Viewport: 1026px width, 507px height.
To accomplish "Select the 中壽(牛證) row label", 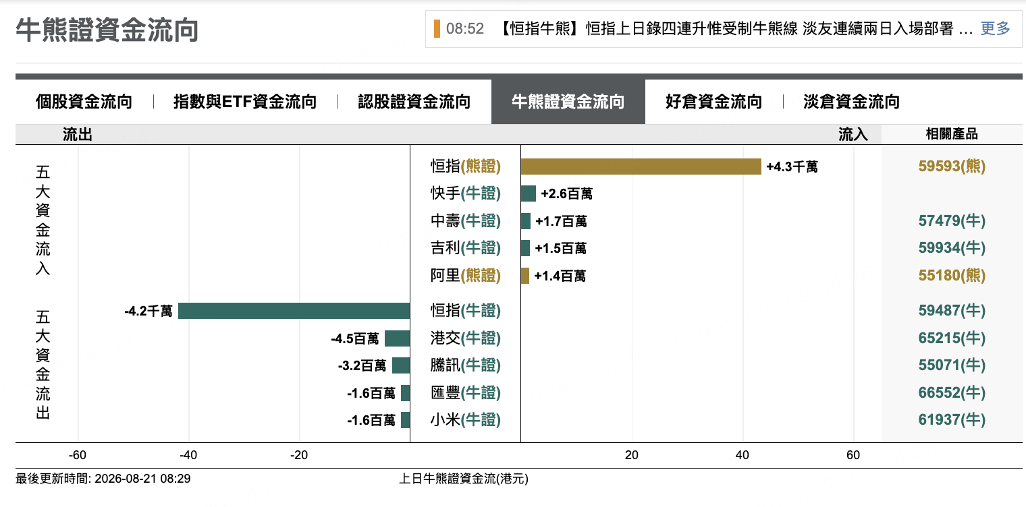I will 466,221.
